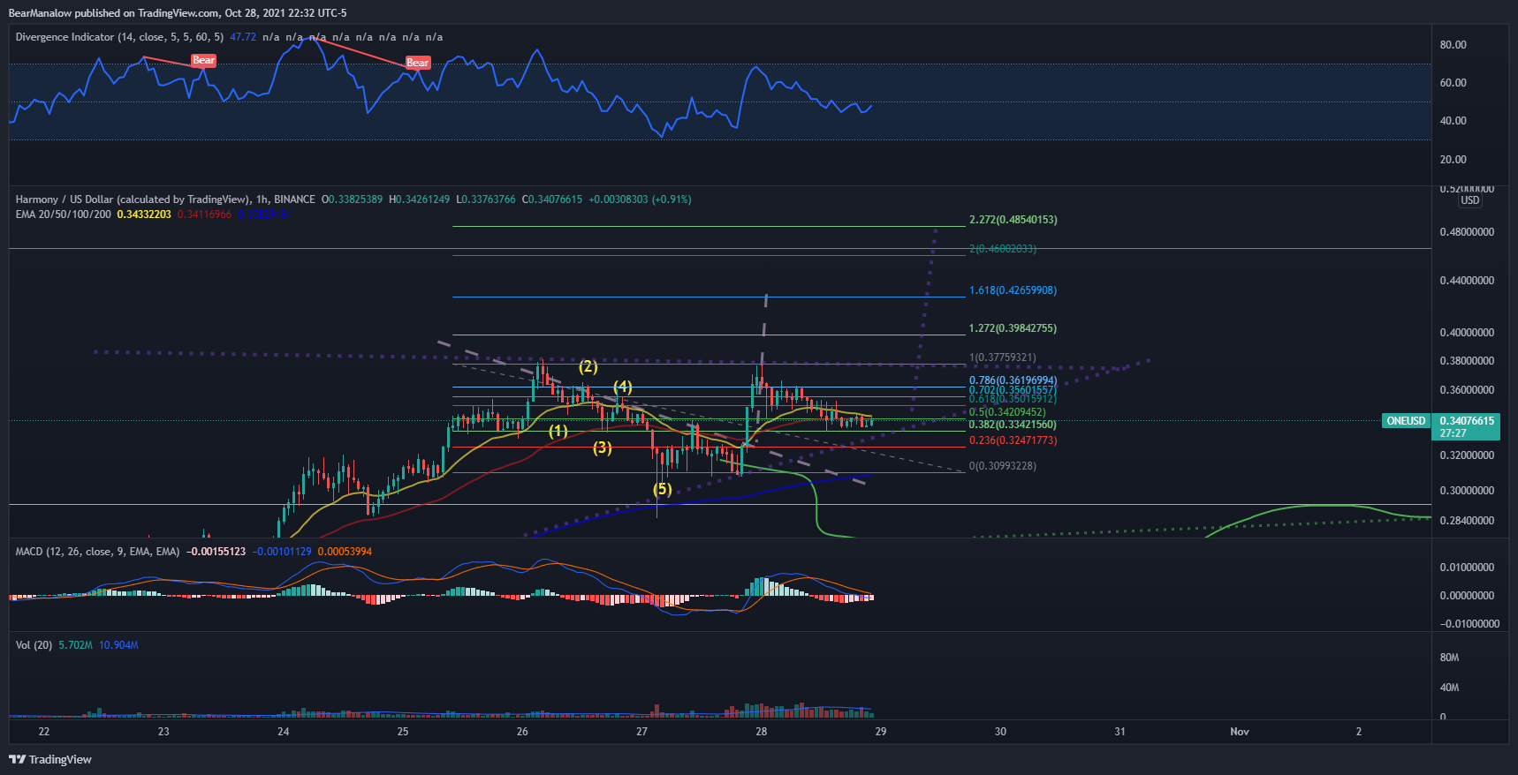Select the Divergence Indicator legend title
The height and width of the screenshot is (775, 1518).
(x=119, y=37)
